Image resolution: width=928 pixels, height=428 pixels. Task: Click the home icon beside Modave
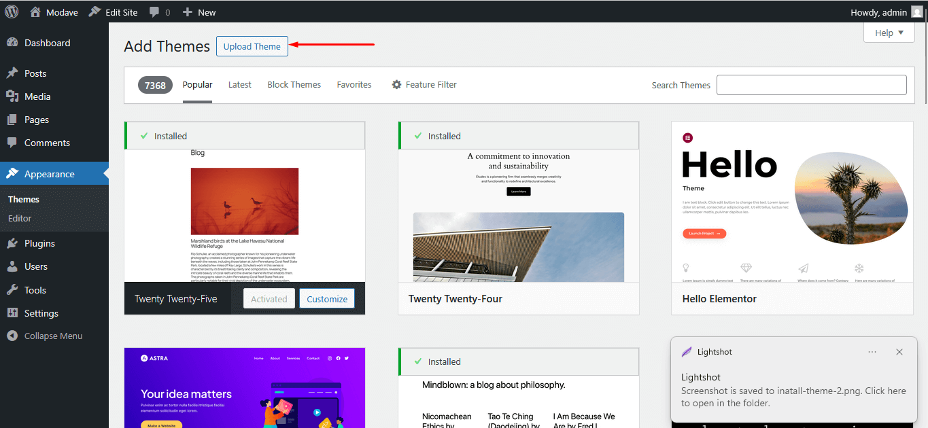click(x=36, y=12)
